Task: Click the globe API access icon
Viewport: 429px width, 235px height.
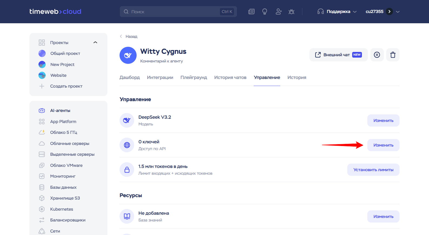Action: [x=127, y=145]
